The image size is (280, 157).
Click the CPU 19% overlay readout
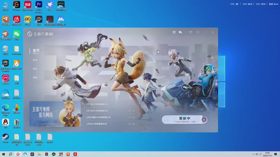(x=261, y=4)
